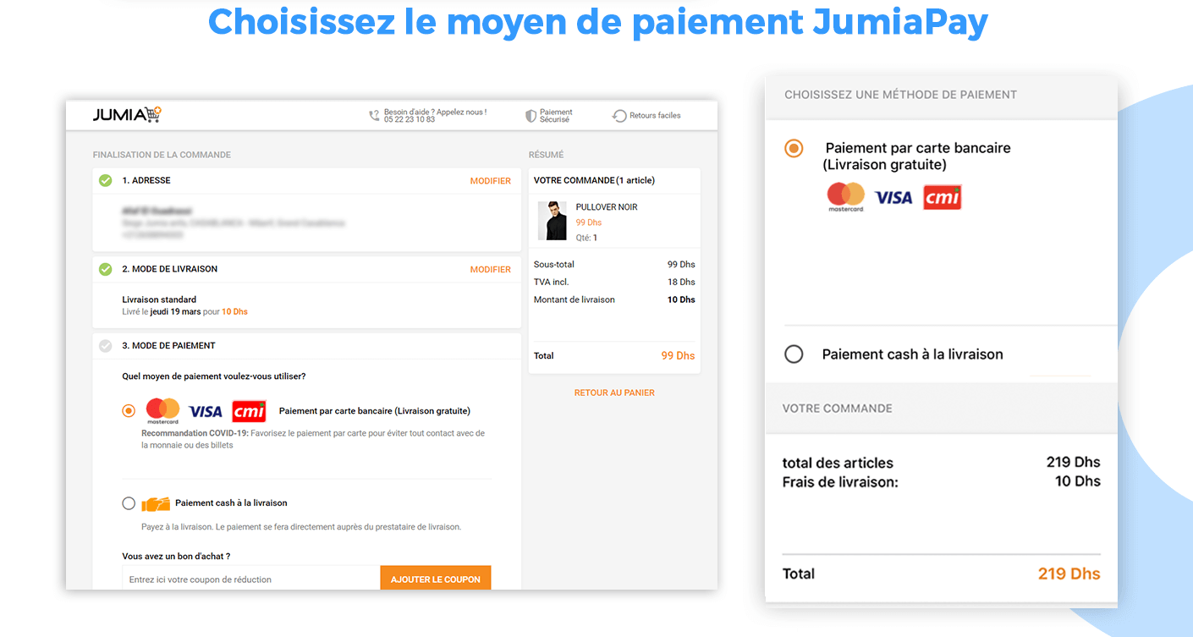Select cash on delivery radio in the right panel

[794, 354]
